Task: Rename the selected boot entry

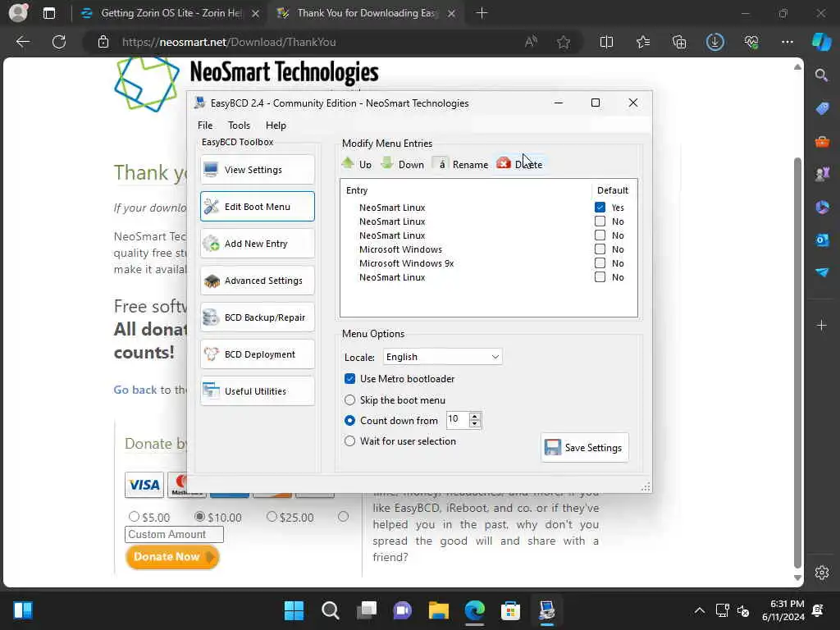Action: (461, 164)
